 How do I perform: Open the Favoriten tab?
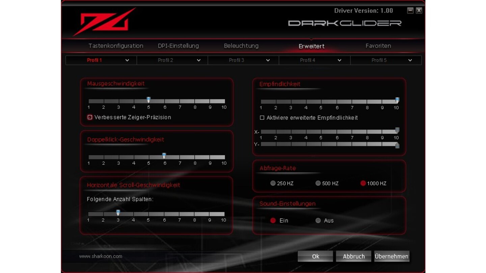(x=378, y=46)
